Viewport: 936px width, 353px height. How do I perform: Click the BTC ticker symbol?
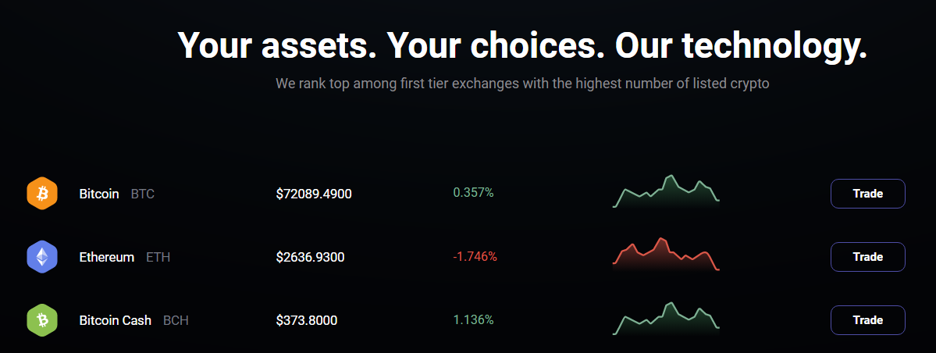pyautogui.click(x=143, y=194)
